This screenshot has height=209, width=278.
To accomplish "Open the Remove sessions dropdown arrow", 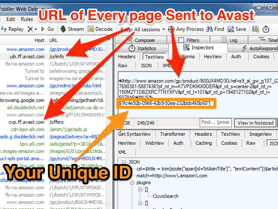I will coord(35,29).
